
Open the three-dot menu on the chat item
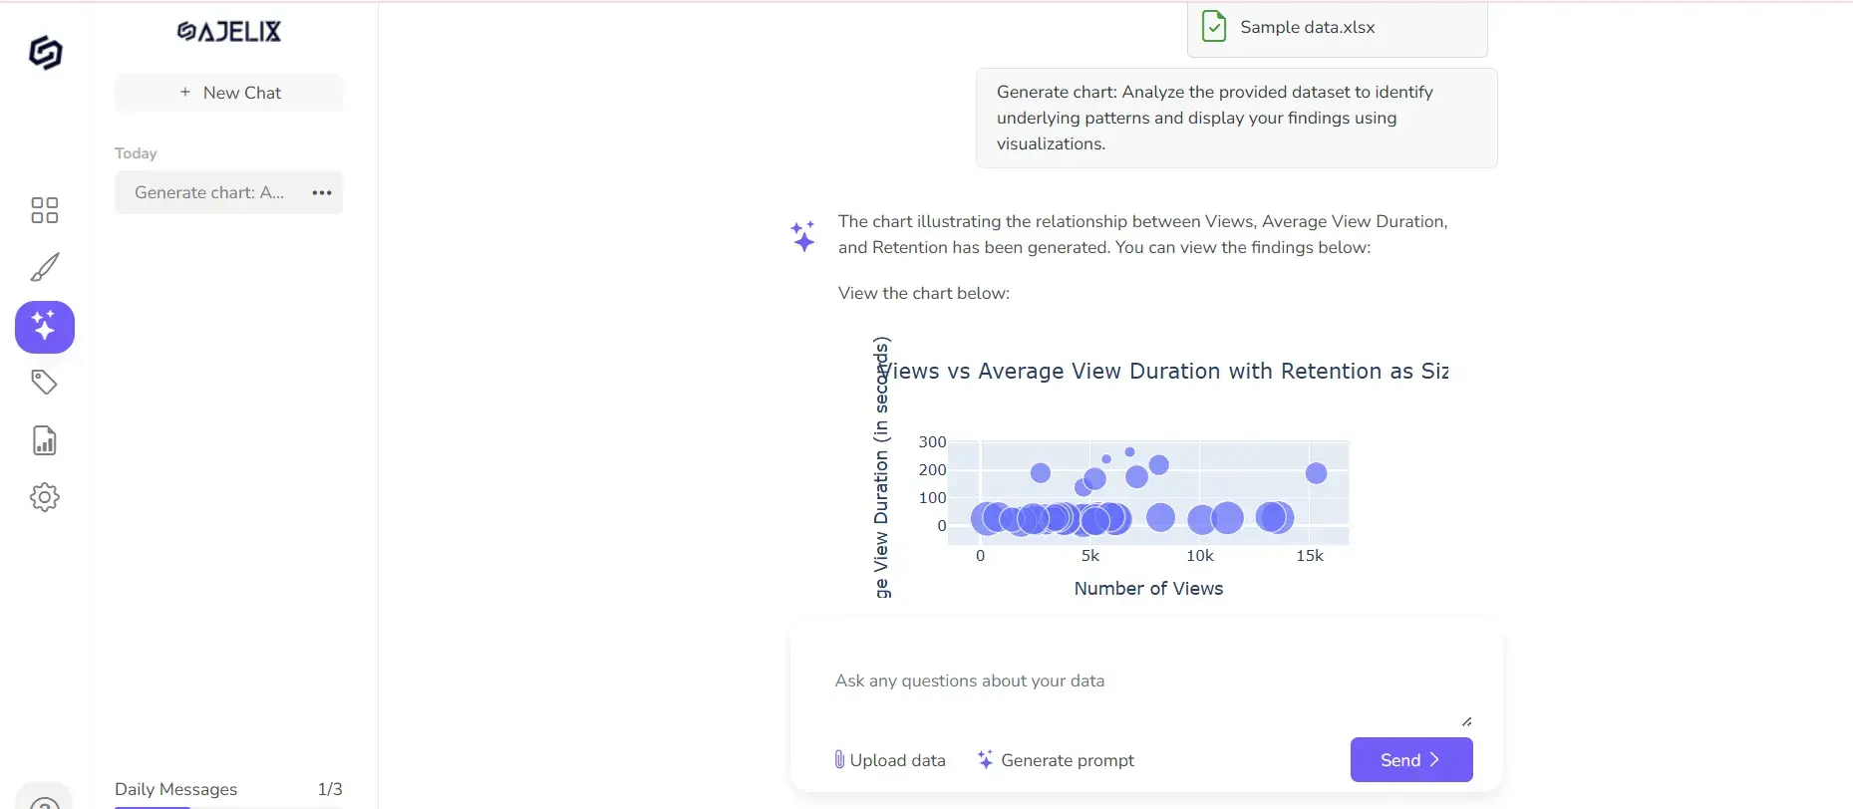pos(320,192)
